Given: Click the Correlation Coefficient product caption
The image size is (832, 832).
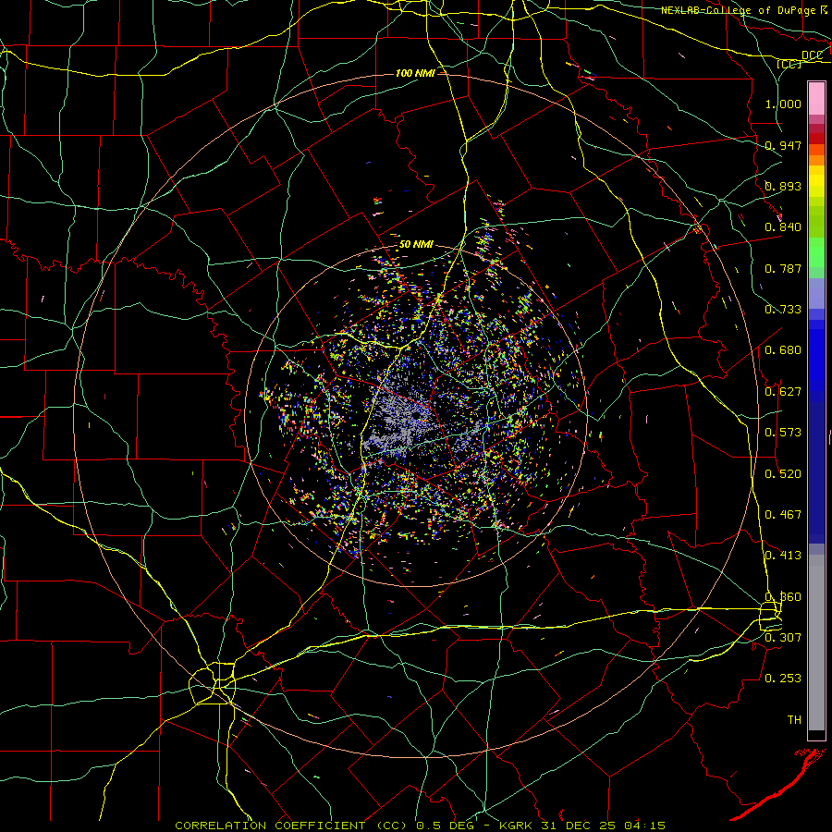Looking at the screenshot, I should pos(420,826).
